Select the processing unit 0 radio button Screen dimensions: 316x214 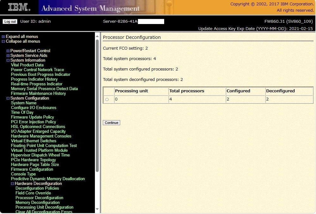click(x=107, y=100)
